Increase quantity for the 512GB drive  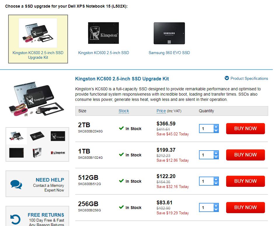(x=216, y=179)
